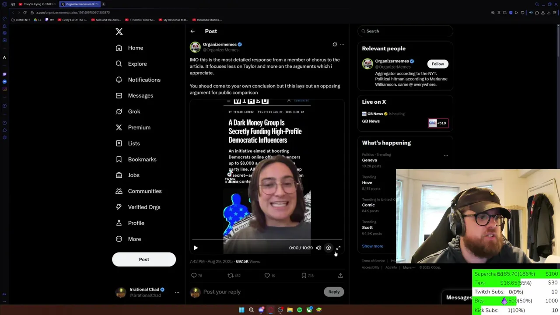Viewport: 560px width, 315px height.
Task: Click the repost icon with 182
Action: click(x=231, y=276)
